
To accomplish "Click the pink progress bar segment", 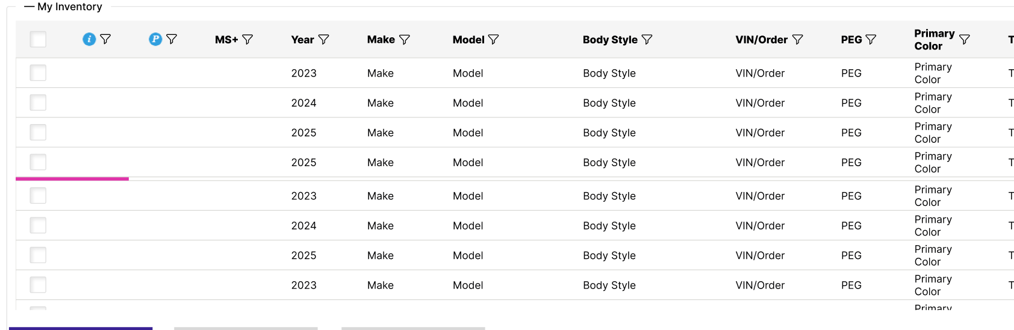I will (x=72, y=179).
